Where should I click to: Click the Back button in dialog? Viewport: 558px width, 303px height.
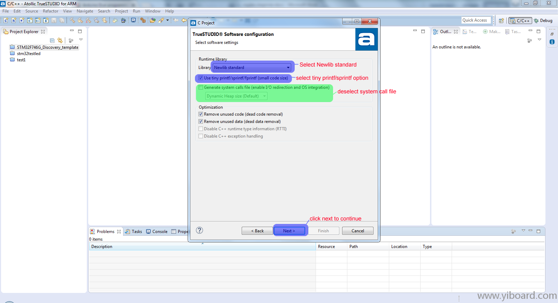(257, 231)
